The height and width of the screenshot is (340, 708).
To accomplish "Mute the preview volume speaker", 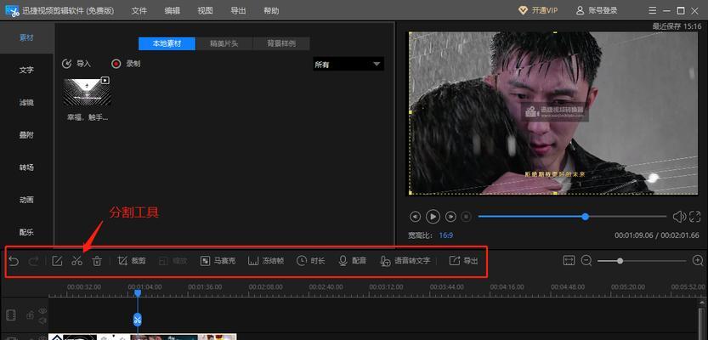I will pos(679,217).
